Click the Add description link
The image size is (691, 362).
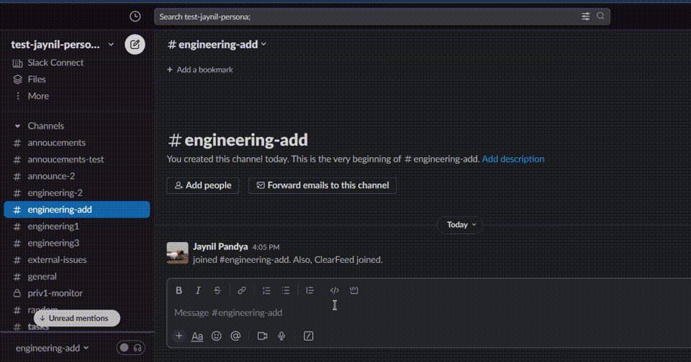pos(513,159)
